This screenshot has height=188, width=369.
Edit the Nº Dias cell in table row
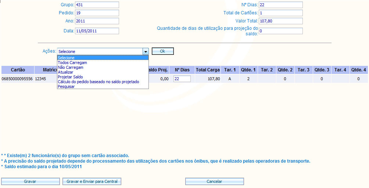pyautogui.click(x=182, y=79)
